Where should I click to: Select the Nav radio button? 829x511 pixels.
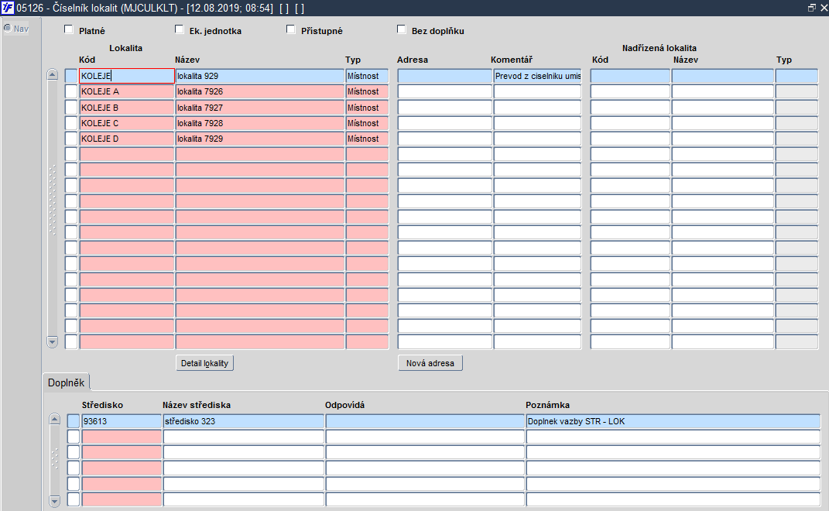pos(8,28)
